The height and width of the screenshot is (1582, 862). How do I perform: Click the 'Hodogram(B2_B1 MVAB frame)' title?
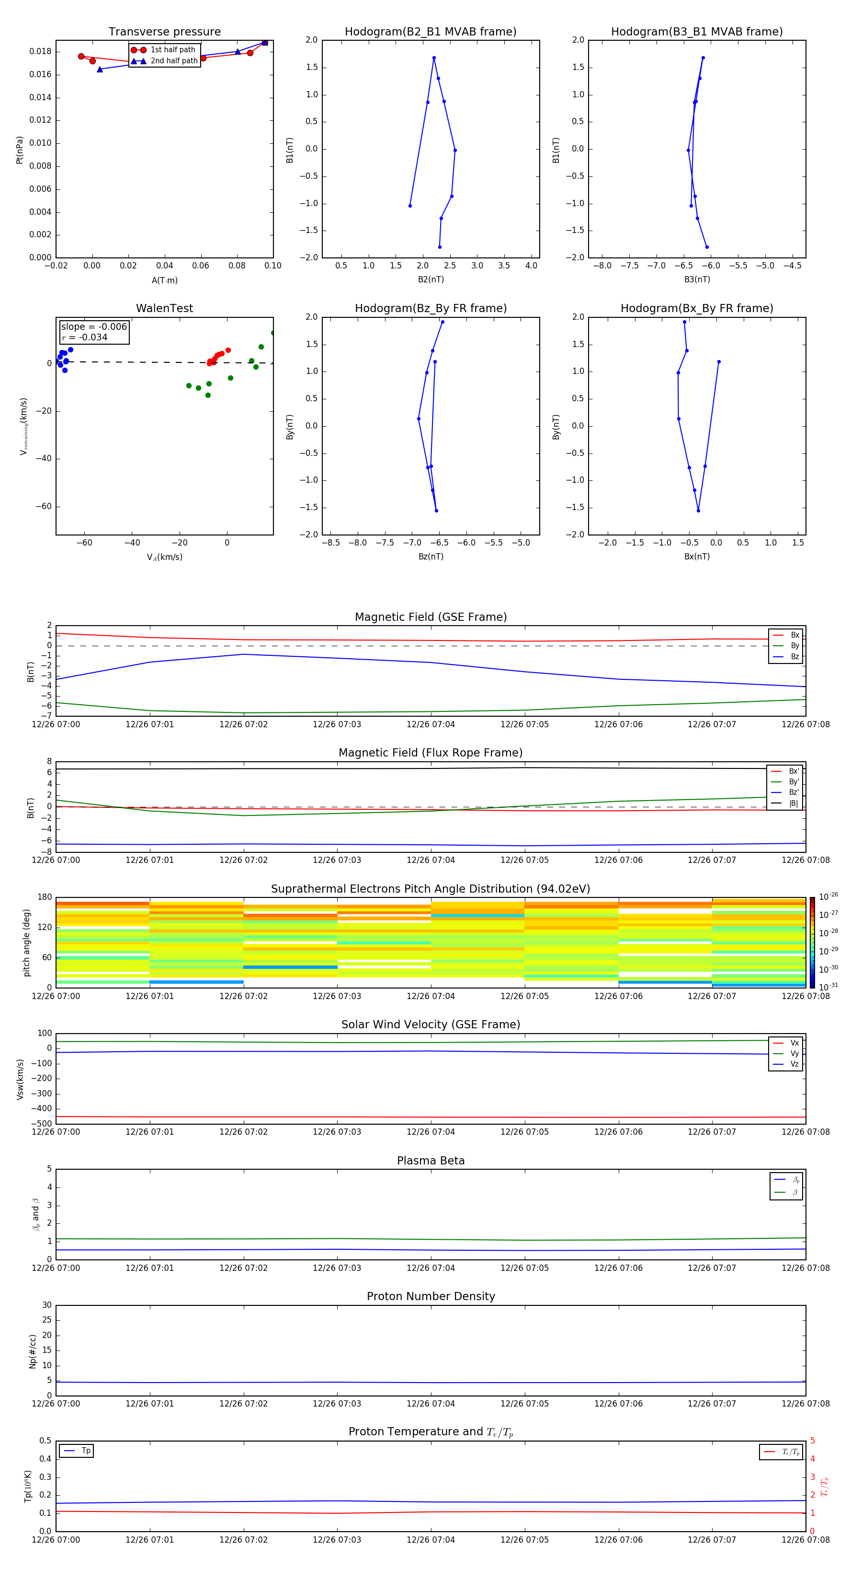(x=431, y=32)
